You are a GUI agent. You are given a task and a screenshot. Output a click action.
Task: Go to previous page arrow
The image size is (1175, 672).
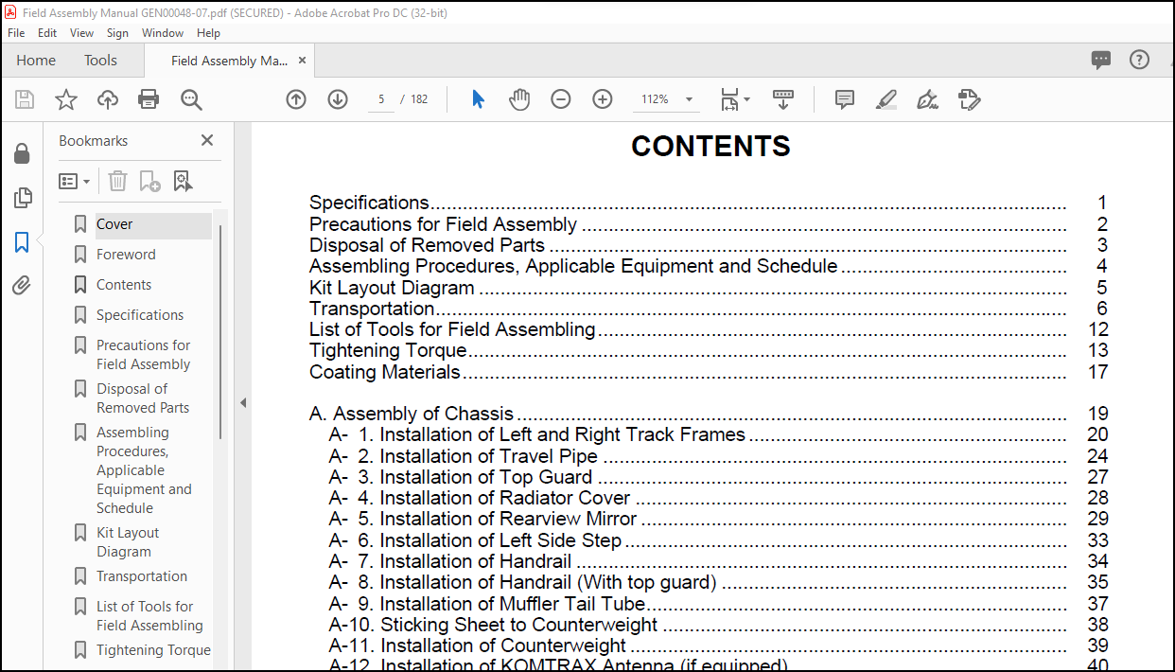pos(296,99)
